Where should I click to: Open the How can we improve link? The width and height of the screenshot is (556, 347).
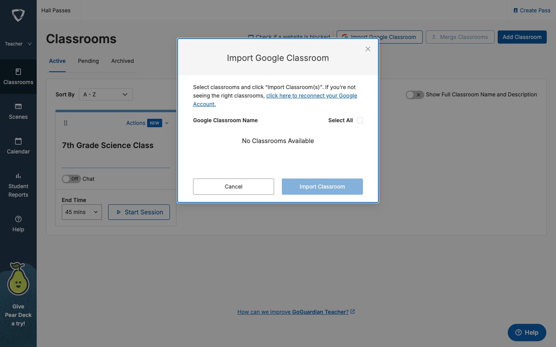coord(293,312)
